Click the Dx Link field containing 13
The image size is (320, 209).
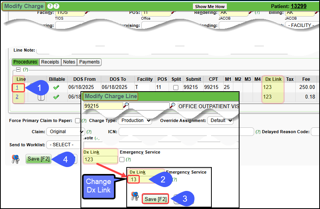coord(134,179)
